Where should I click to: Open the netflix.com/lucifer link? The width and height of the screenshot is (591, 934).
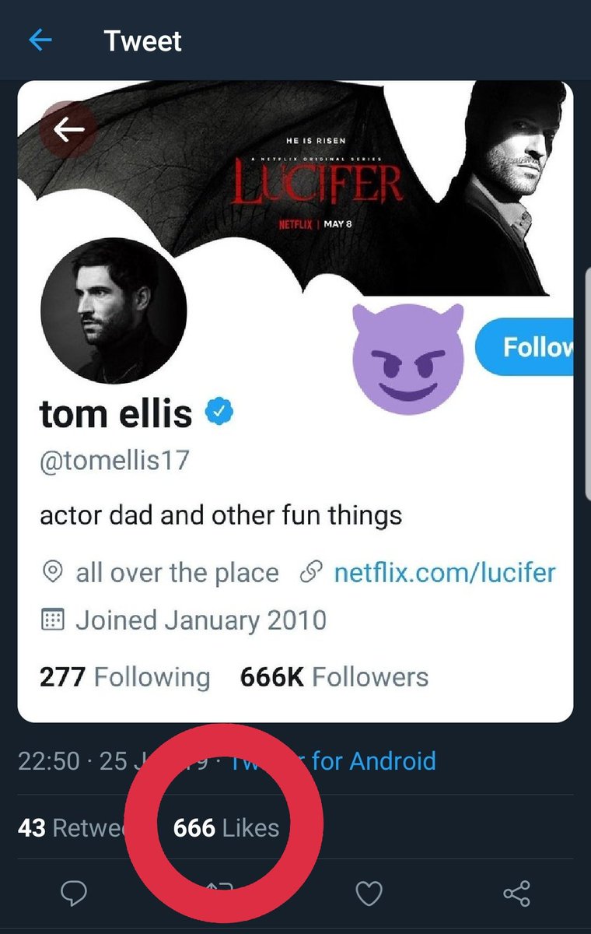[444, 574]
